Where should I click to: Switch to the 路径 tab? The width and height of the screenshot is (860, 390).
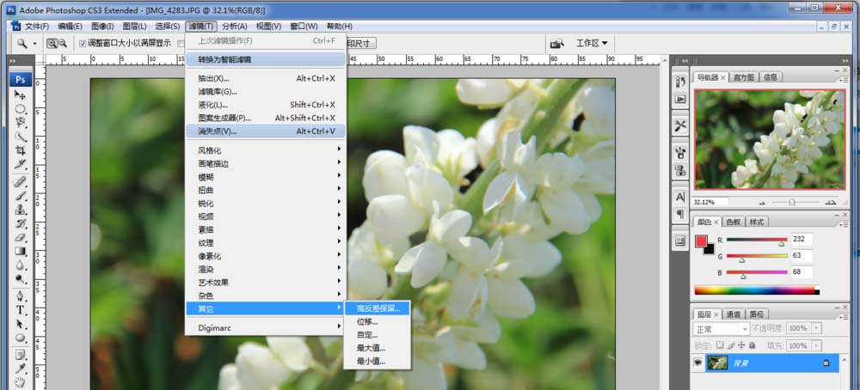coord(758,314)
